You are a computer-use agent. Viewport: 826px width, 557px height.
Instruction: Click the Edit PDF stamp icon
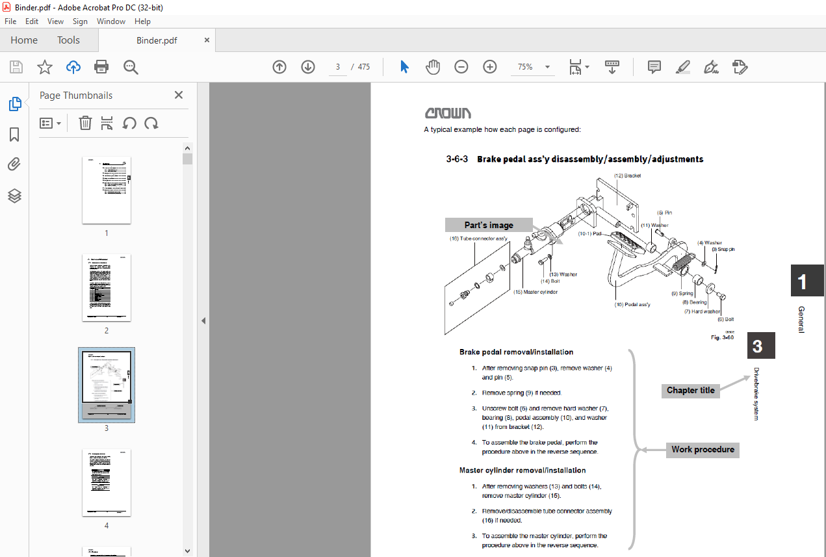pyautogui.click(x=740, y=67)
